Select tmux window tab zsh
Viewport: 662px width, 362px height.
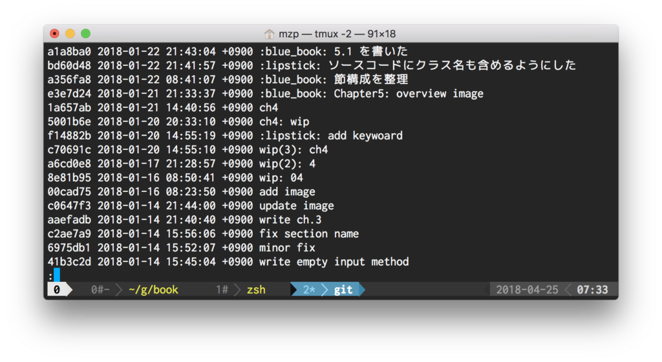(256, 290)
